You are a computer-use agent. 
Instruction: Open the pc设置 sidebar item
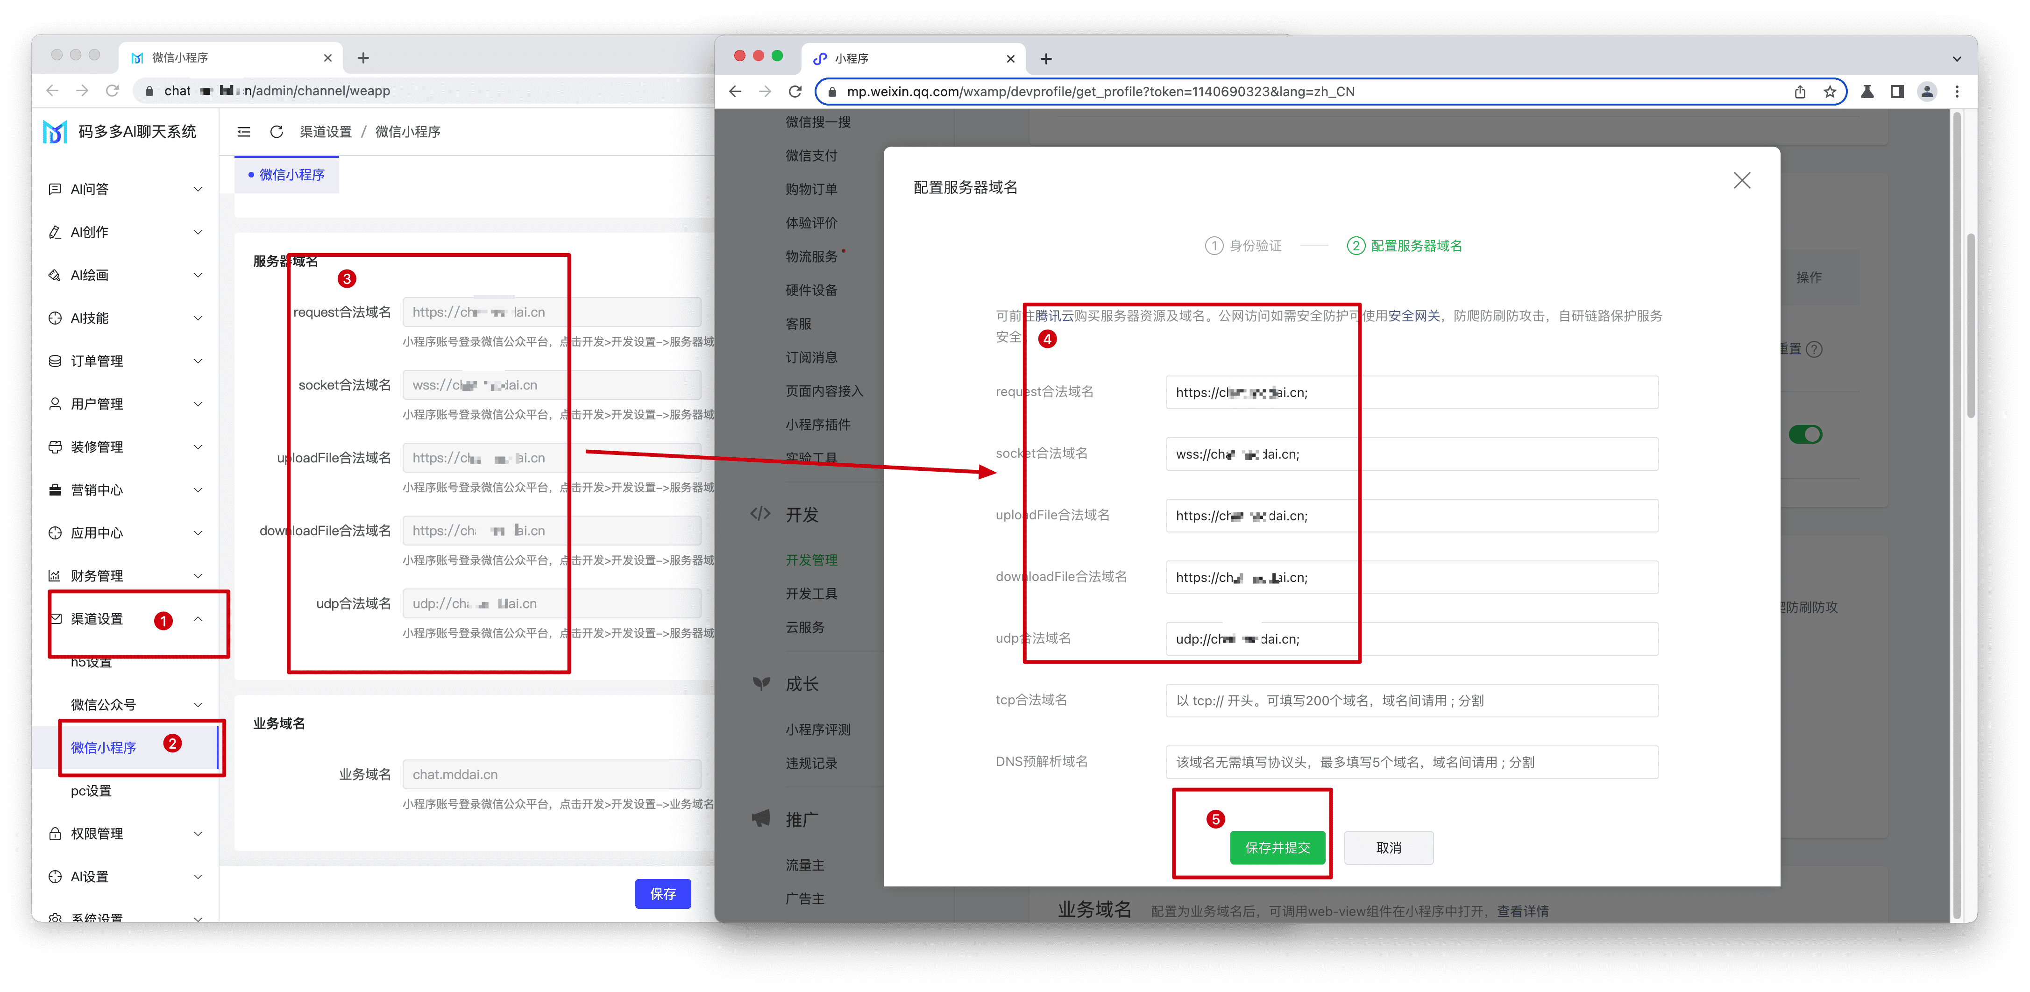coord(92,791)
